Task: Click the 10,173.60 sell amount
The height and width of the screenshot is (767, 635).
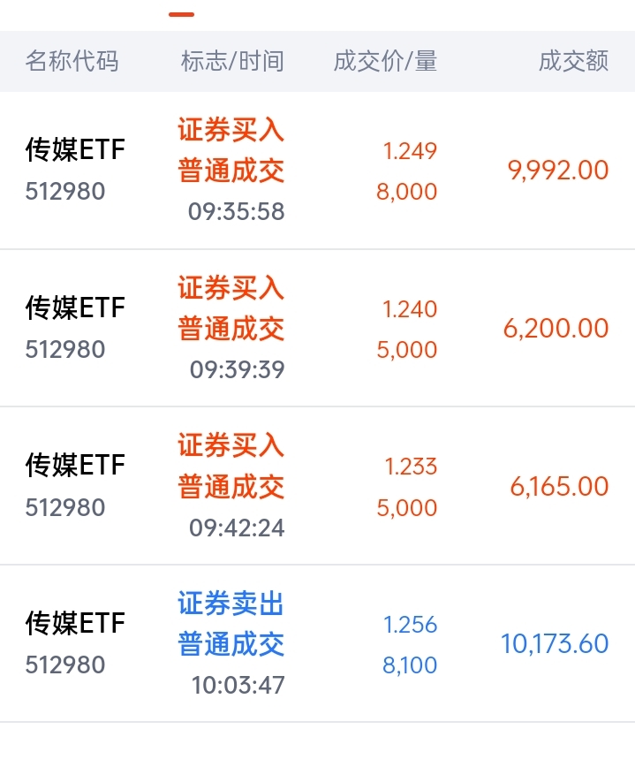Action: (555, 643)
